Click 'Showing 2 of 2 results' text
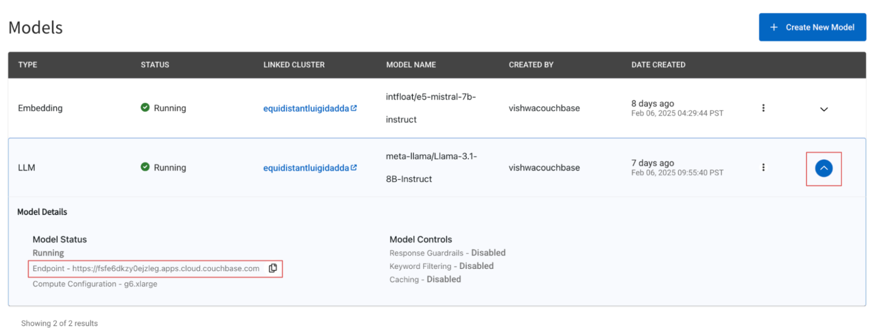This screenshot has height=334, width=879. pos(59,323)
